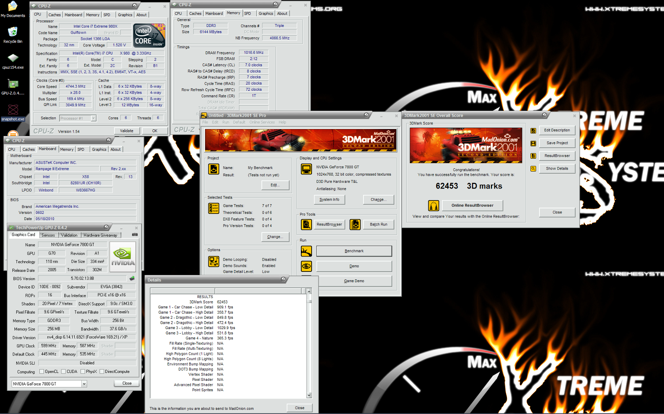Click Change button under Selected Tests
The width and height of the screenshot is (664, 414).
coord(275,237)
